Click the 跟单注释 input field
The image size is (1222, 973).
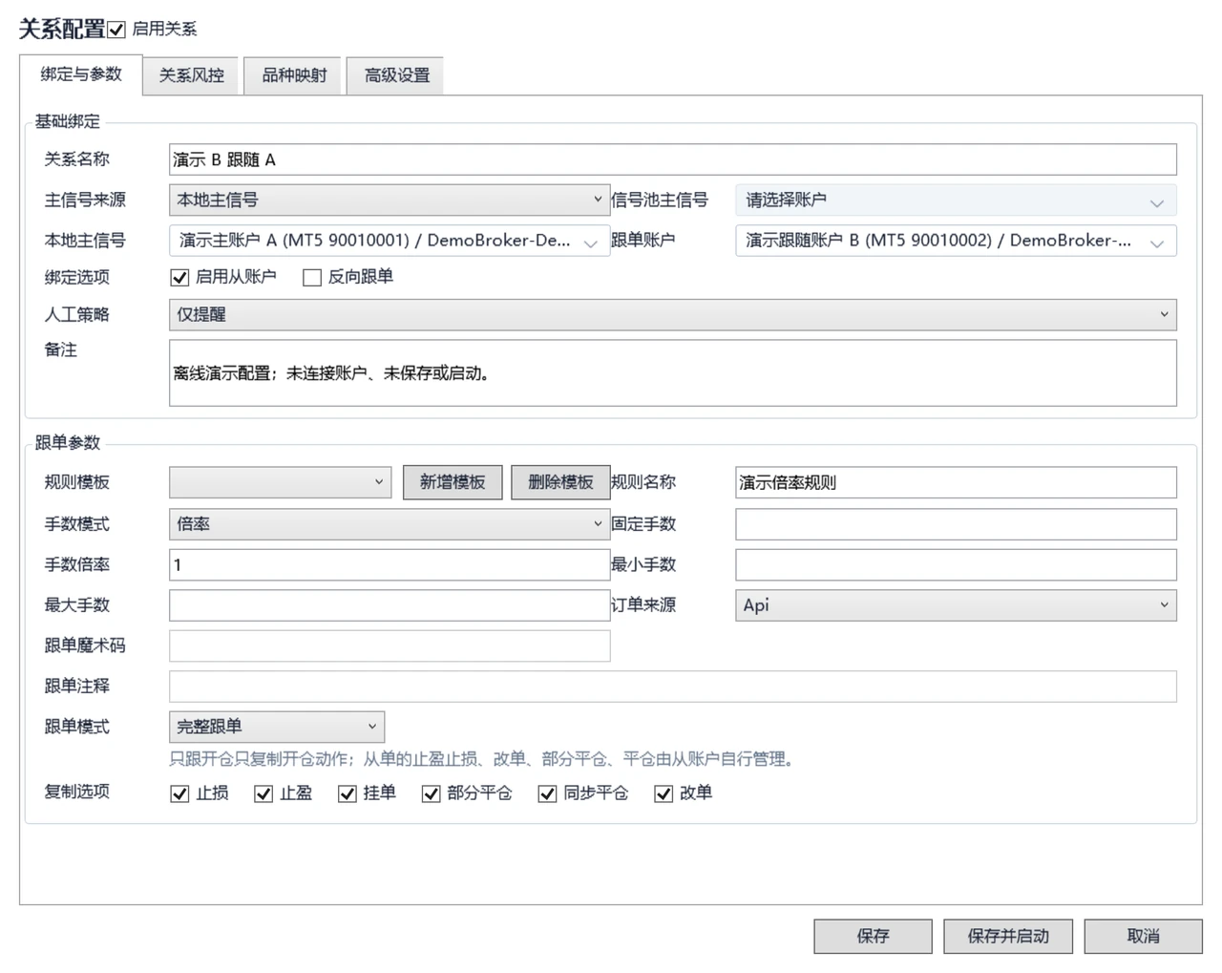[x=673, y=686]
